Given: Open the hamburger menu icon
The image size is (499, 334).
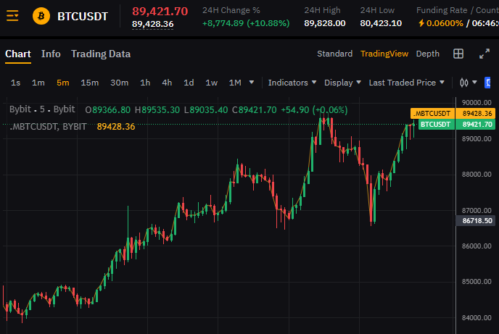Looking at the screenshot, I should 12,15.
